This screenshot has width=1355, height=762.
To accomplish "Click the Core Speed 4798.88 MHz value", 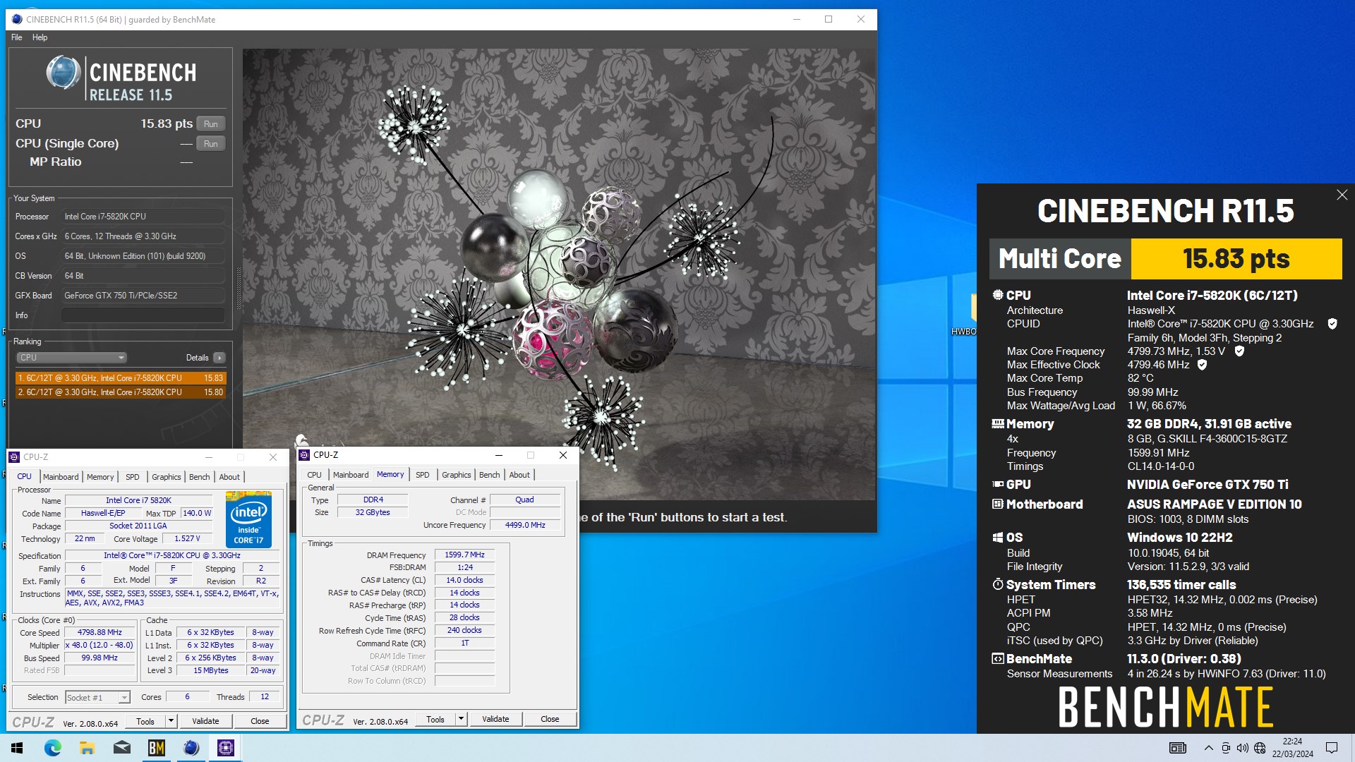I will point(100,632).
